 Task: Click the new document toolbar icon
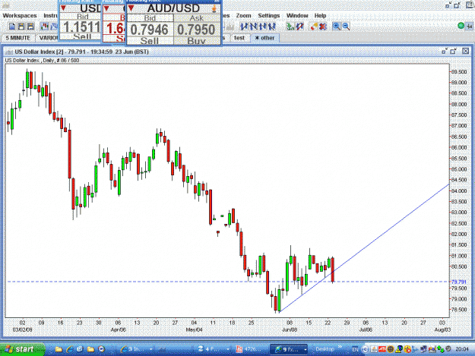pos(12,27)
